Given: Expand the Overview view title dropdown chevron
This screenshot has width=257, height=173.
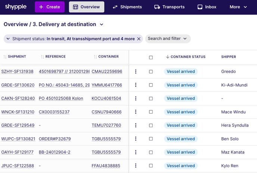Looking at the screenshot, I should coord(102,25).
